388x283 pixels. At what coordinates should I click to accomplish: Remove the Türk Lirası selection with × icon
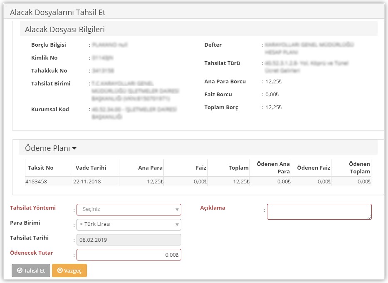coord(82,224)
